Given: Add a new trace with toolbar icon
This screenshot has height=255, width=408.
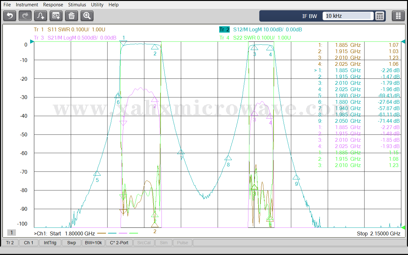Looking at the screenshot, I should coord(41,16).
